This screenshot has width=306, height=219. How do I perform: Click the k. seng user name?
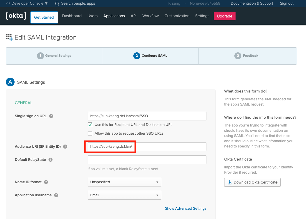174,3
